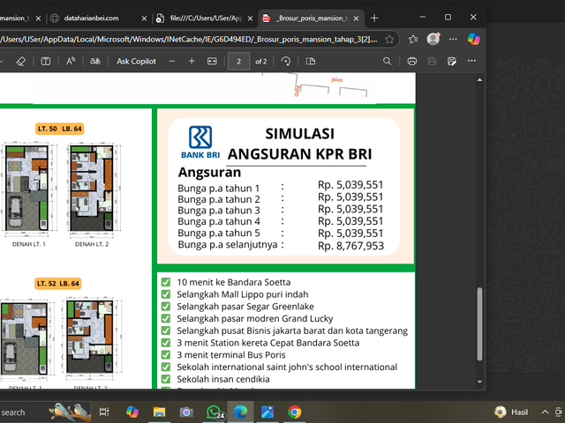Show hidden system tray icons

tap(545, 412)
